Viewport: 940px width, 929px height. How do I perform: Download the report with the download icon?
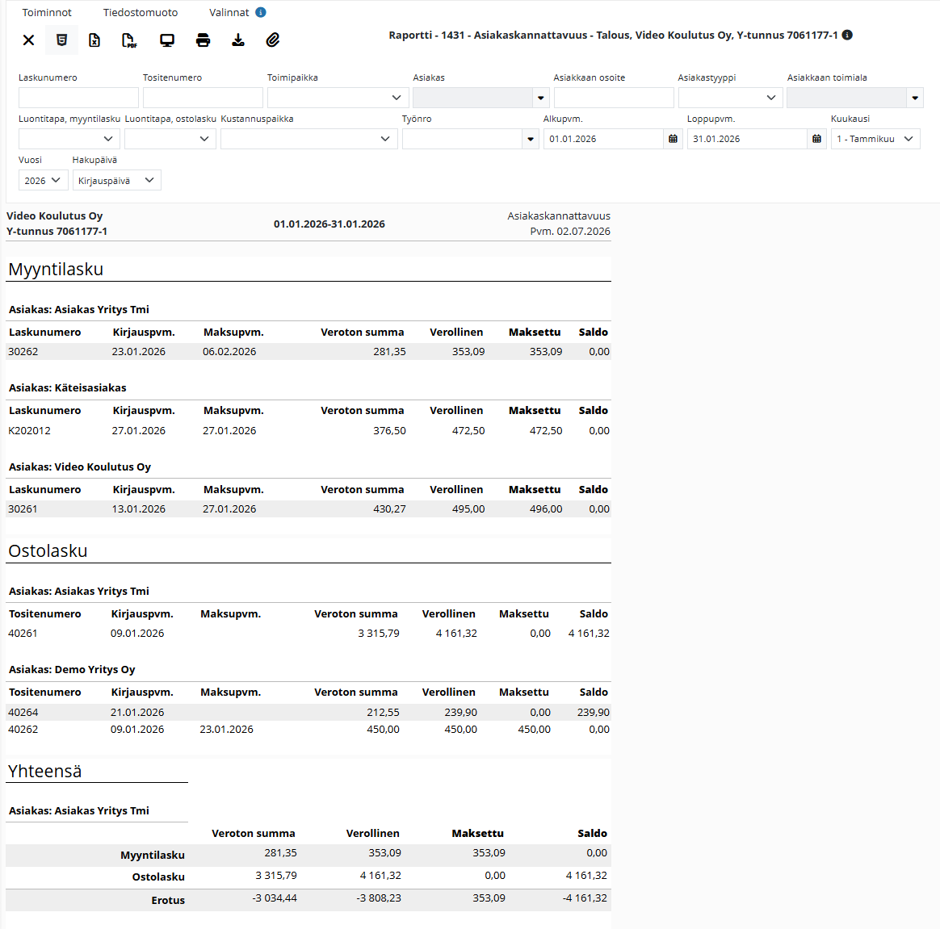[x=238, y=40]
